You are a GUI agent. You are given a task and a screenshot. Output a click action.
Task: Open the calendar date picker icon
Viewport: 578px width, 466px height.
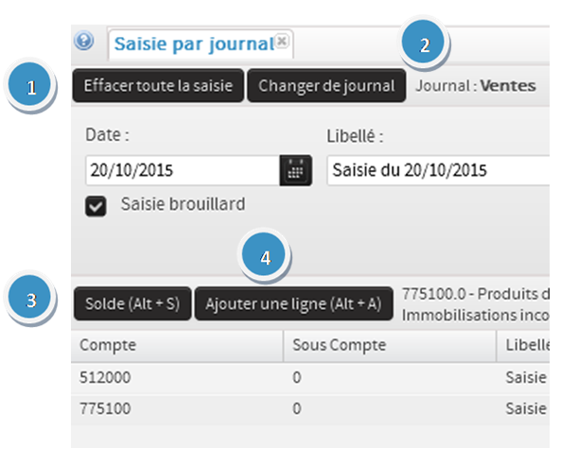coord(296,170)
